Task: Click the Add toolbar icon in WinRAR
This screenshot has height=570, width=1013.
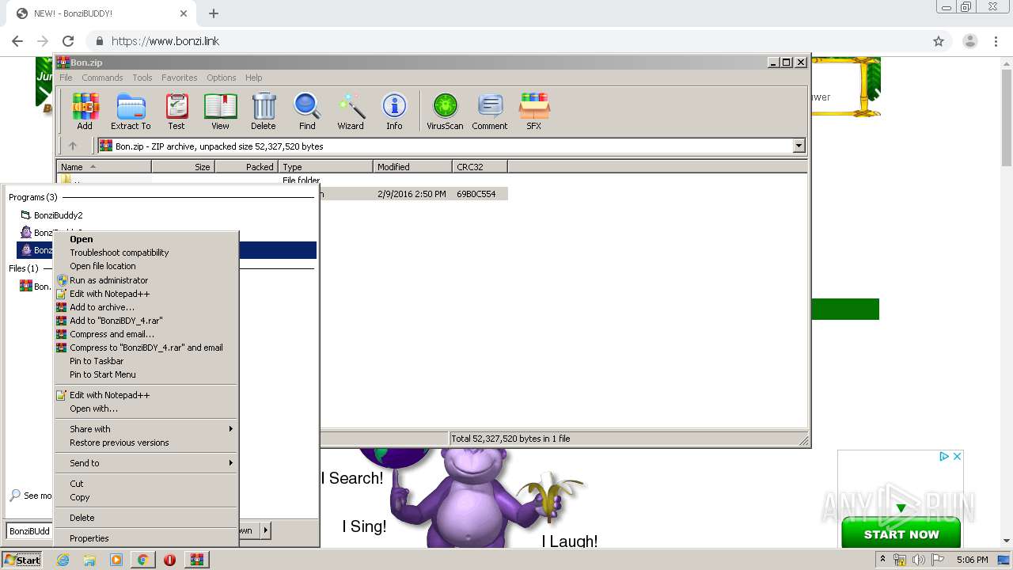Action: [x=85, y=112]
